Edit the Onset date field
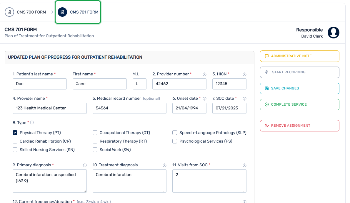Image resolution: width=350 pixels, height=203 pixels. [189, 108]
